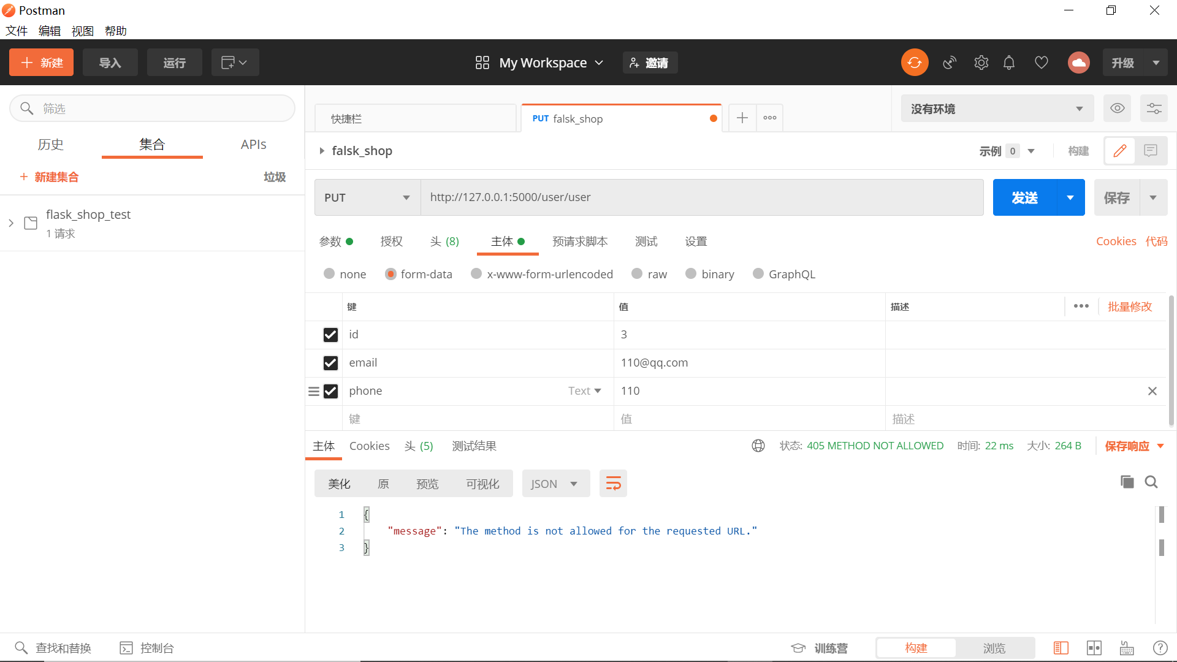Open the Cookies link
Viewport: 1177px width, 662px height.
click(1116, 242)
